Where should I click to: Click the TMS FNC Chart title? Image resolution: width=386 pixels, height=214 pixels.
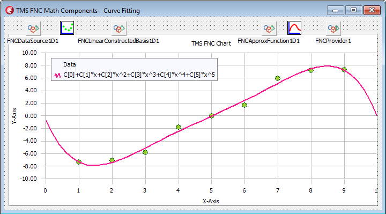(211, 43)
